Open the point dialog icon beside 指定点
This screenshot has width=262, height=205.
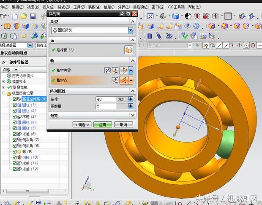(115, 80)
